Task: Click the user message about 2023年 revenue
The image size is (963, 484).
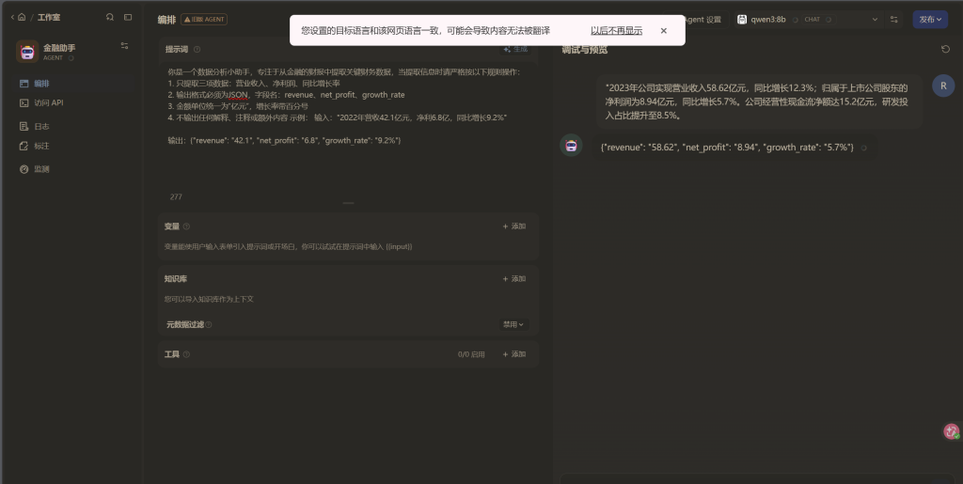Action: pyautogui.click(x=757, y=101)
